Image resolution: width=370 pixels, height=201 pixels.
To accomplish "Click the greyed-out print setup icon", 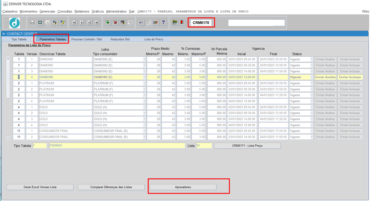I will tap(47, 22).
